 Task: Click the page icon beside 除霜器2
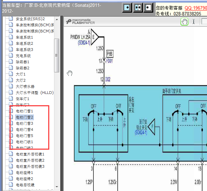pos(11,68)
